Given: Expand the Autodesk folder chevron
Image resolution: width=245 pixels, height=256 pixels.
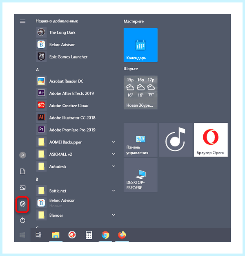Looking at the screenshot, I should coord(114,166).
